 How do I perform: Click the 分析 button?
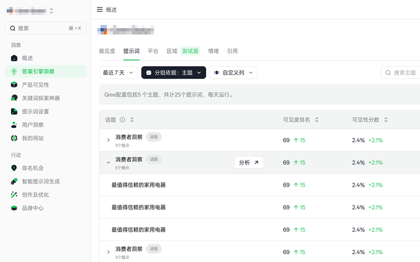[249, 163]
